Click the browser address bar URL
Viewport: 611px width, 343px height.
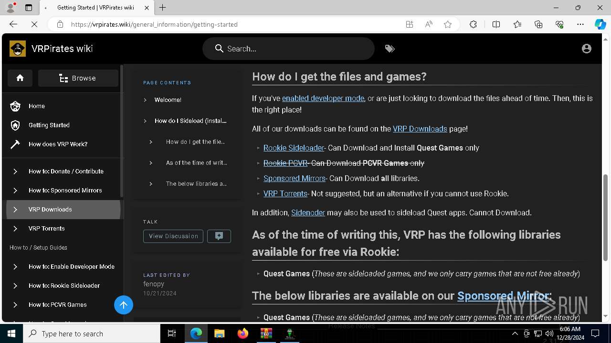[x=154, y=24]
